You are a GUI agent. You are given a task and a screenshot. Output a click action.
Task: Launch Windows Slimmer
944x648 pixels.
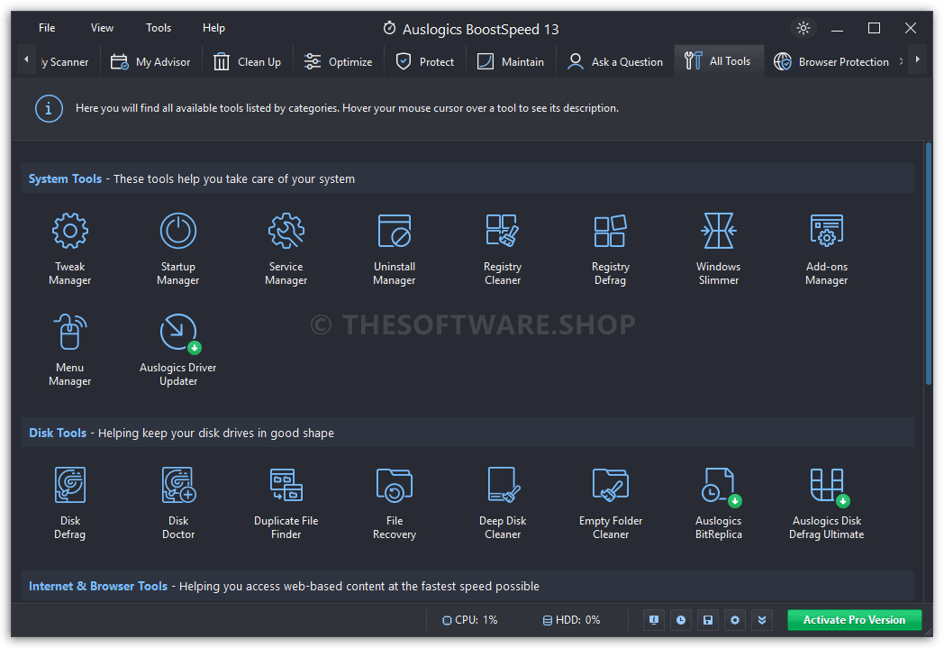tap(718, 249)
